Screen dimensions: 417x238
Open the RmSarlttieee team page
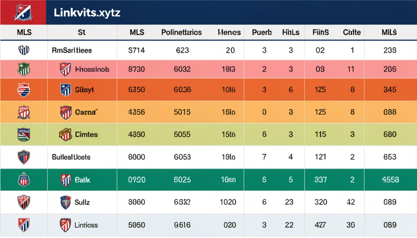click(72, 50)
